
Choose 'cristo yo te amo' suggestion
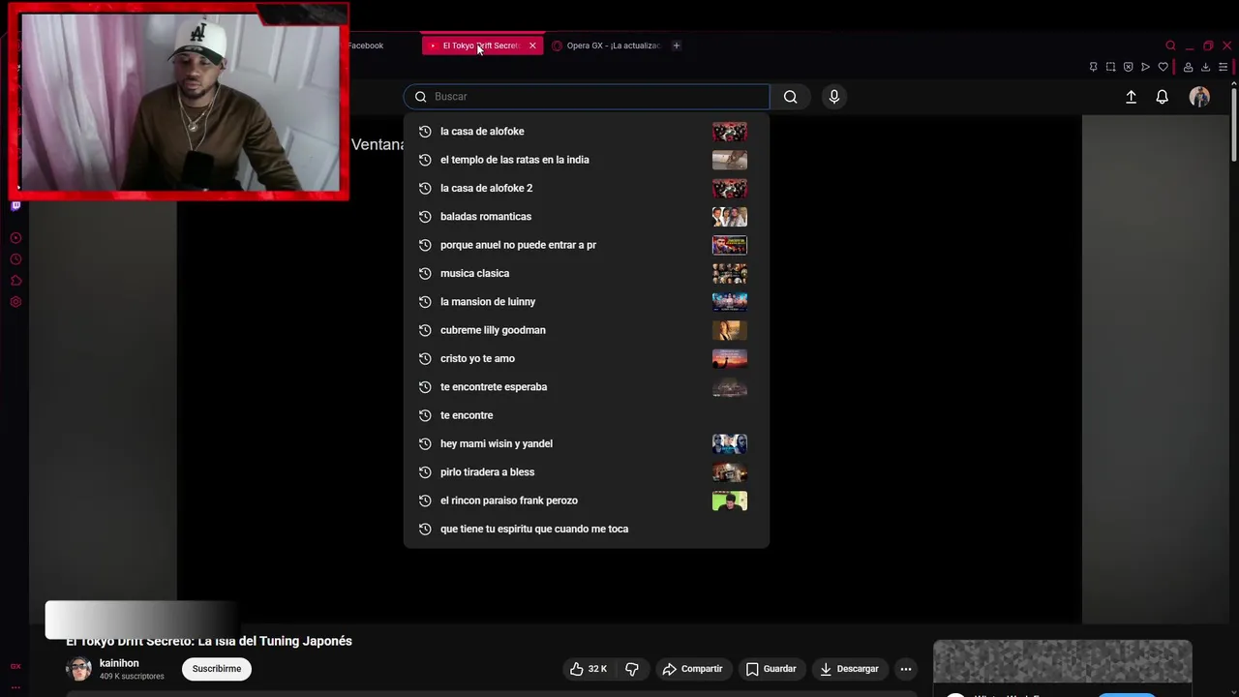click(587, 358)
